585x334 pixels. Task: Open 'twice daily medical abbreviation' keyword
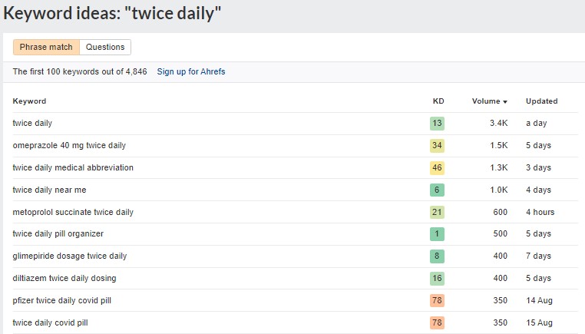[x=73, y=167]
